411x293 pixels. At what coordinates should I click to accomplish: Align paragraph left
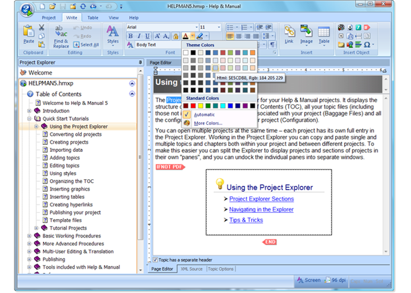[x=230, y=36]
